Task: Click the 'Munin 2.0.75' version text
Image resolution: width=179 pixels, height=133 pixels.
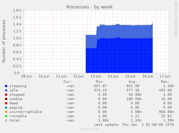Action: (89, 129)
